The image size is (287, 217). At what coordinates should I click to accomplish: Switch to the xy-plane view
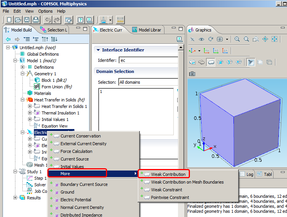pos(206,51)
